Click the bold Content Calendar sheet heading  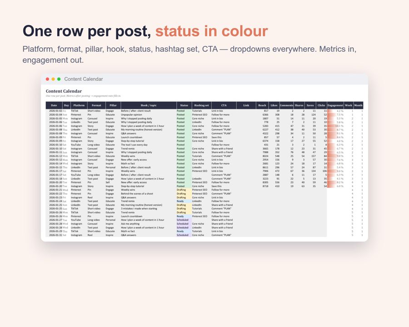click(x=64, y=91)
